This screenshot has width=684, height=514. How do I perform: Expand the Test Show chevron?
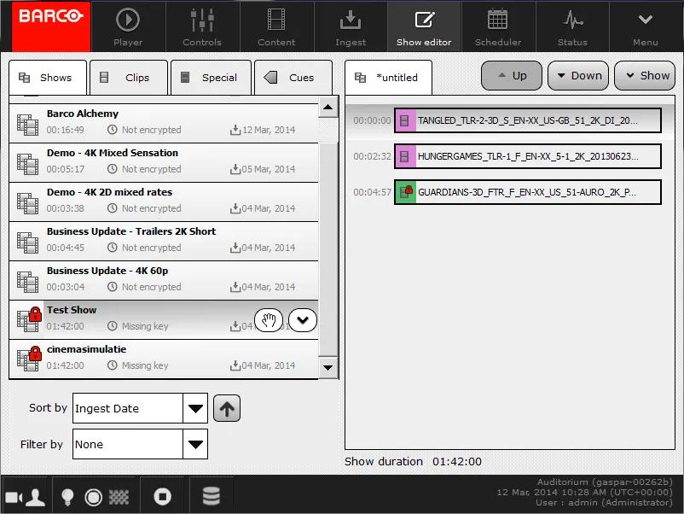click(x=303, y=320)
